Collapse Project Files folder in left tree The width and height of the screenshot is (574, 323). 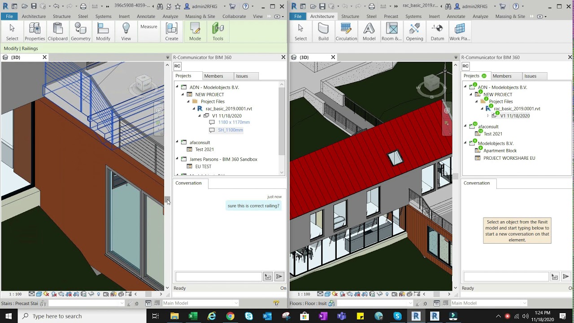[x=188, y=101]
